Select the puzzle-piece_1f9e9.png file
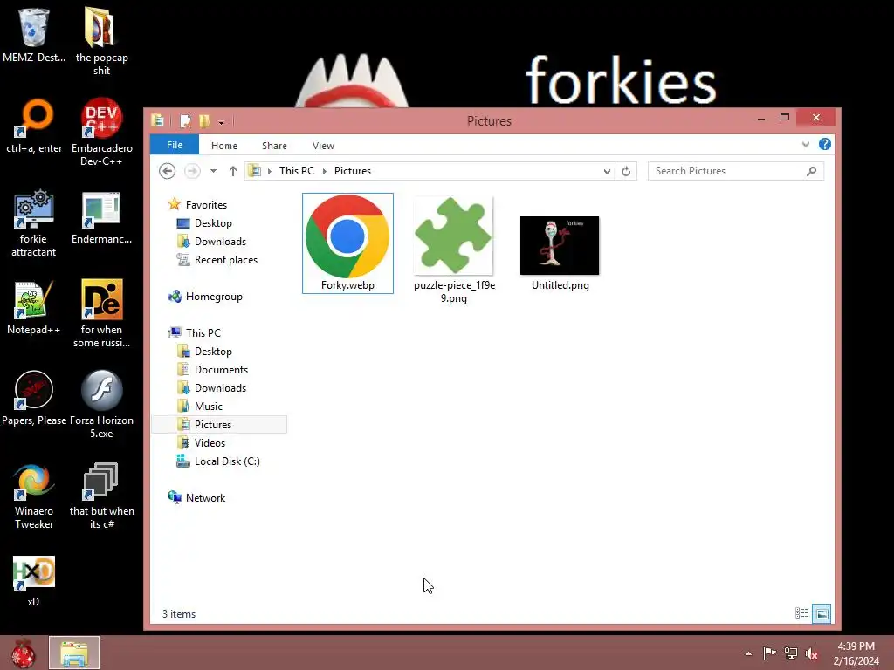 pyautogui.click(x=454, y=250)
